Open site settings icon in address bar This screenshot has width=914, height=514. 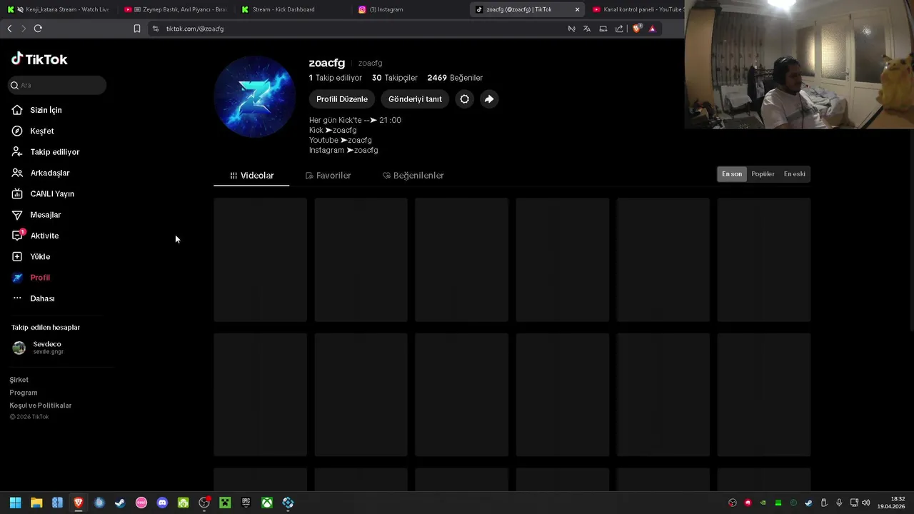click(x=156, y=29)
